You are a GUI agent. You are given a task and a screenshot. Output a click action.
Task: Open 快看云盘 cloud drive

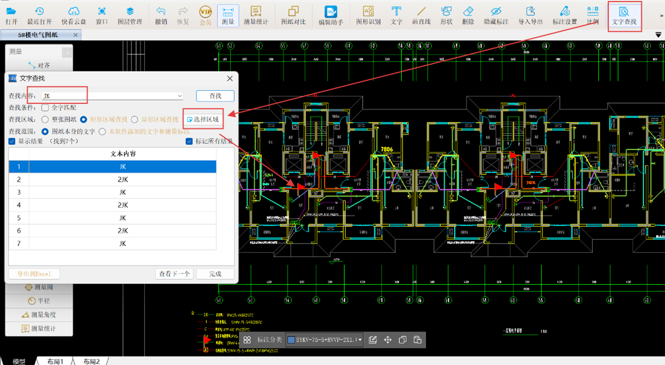(73, 15)
